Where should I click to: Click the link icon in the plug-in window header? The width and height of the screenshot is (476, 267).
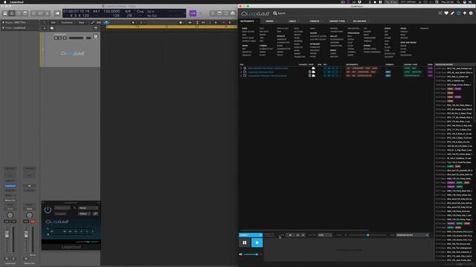tap(96, 214)
